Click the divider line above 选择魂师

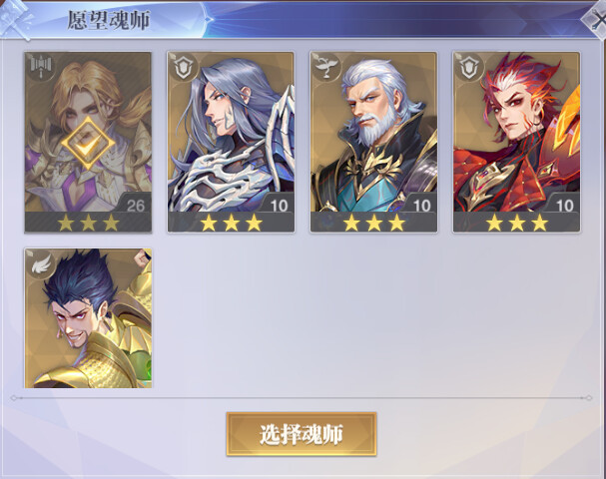[302, 397]
